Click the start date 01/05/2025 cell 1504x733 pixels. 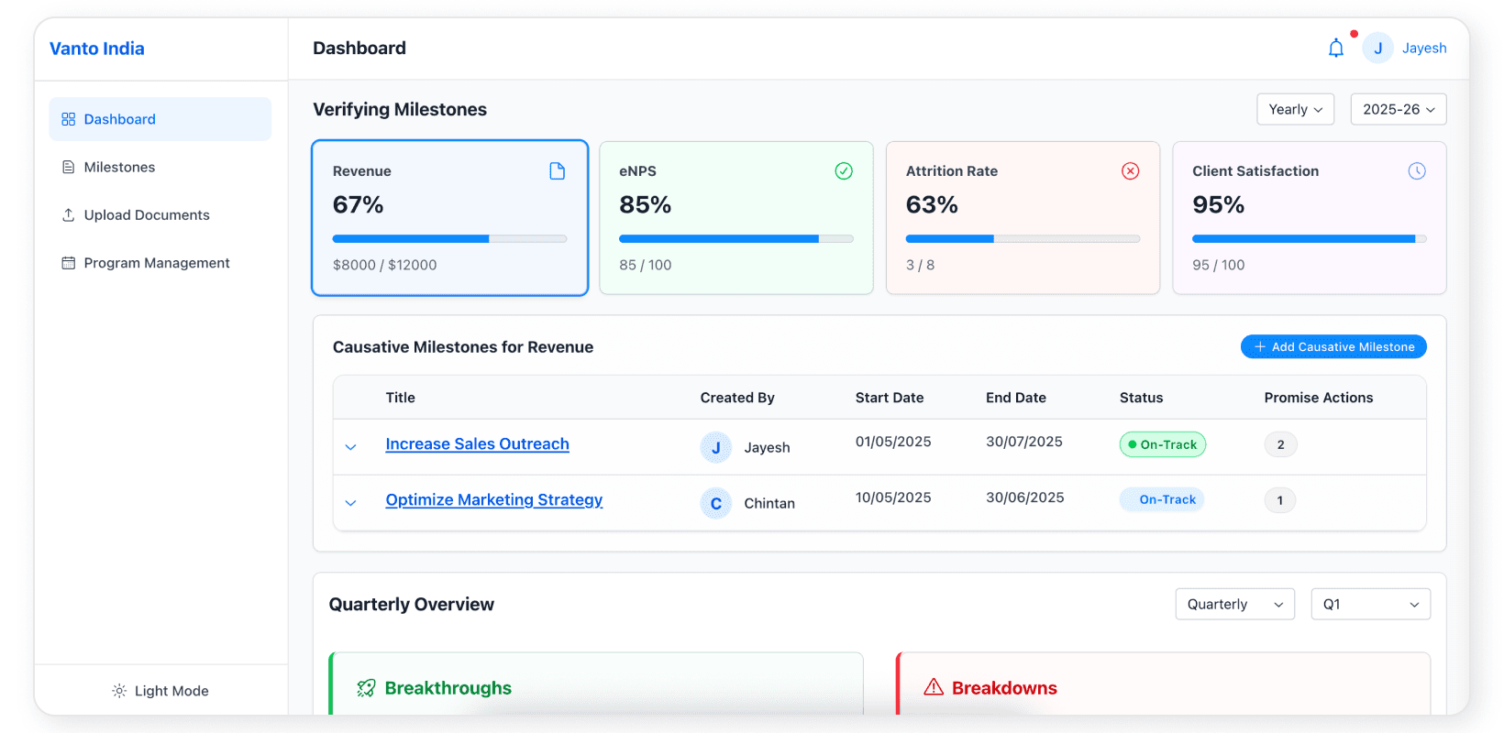(x=893, y=442)
